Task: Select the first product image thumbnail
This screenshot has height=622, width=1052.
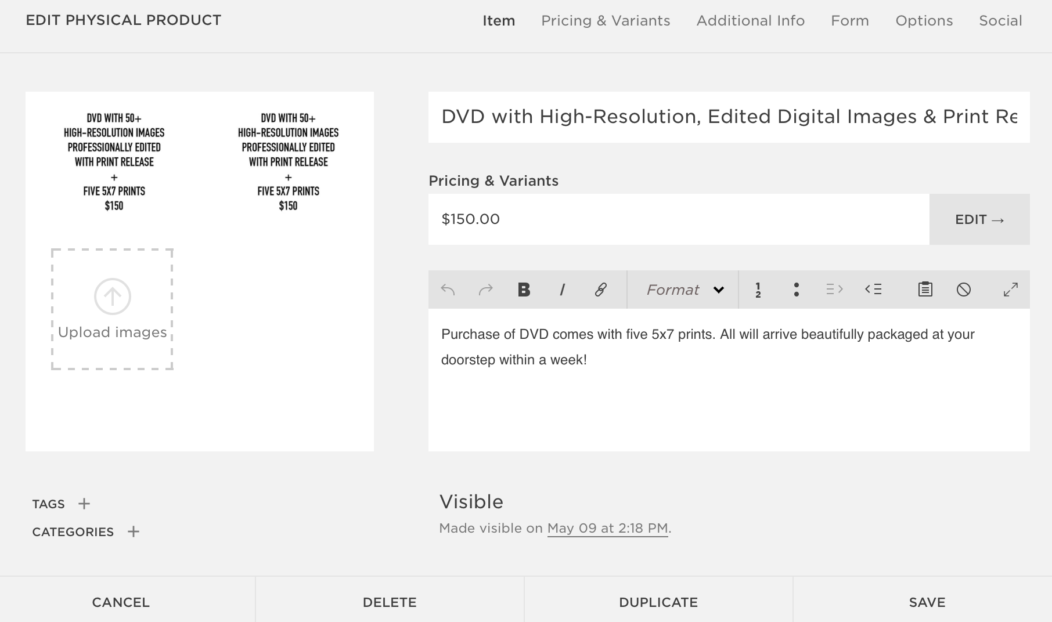Action: coord(114,162)
